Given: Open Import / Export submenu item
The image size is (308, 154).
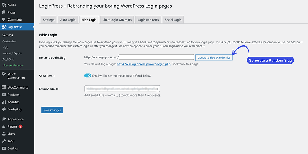Looking at the screenshot, I should [x=12, y=53].
